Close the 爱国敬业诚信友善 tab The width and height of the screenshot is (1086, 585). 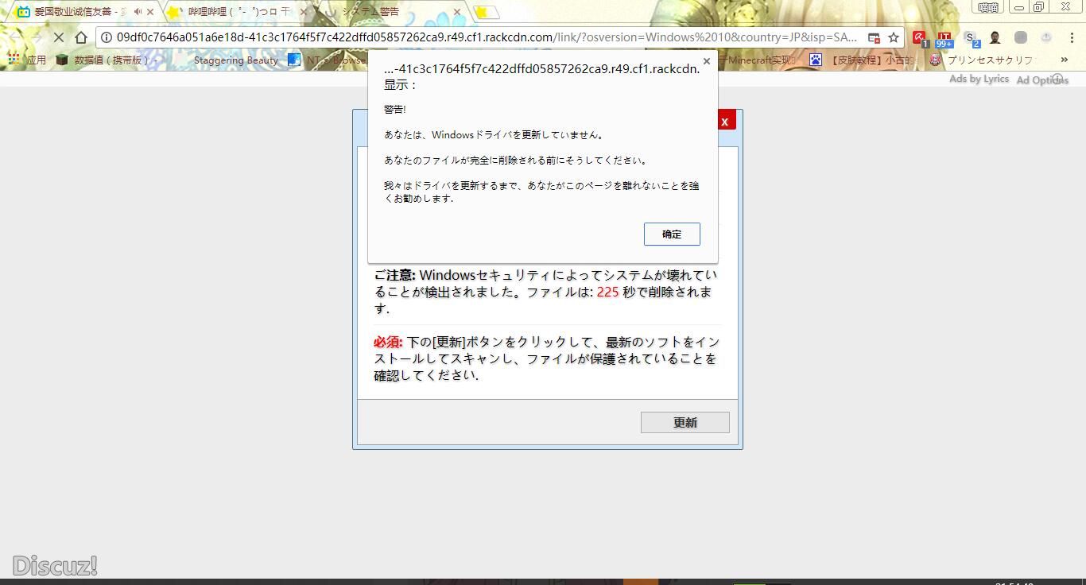pos(150,12)
